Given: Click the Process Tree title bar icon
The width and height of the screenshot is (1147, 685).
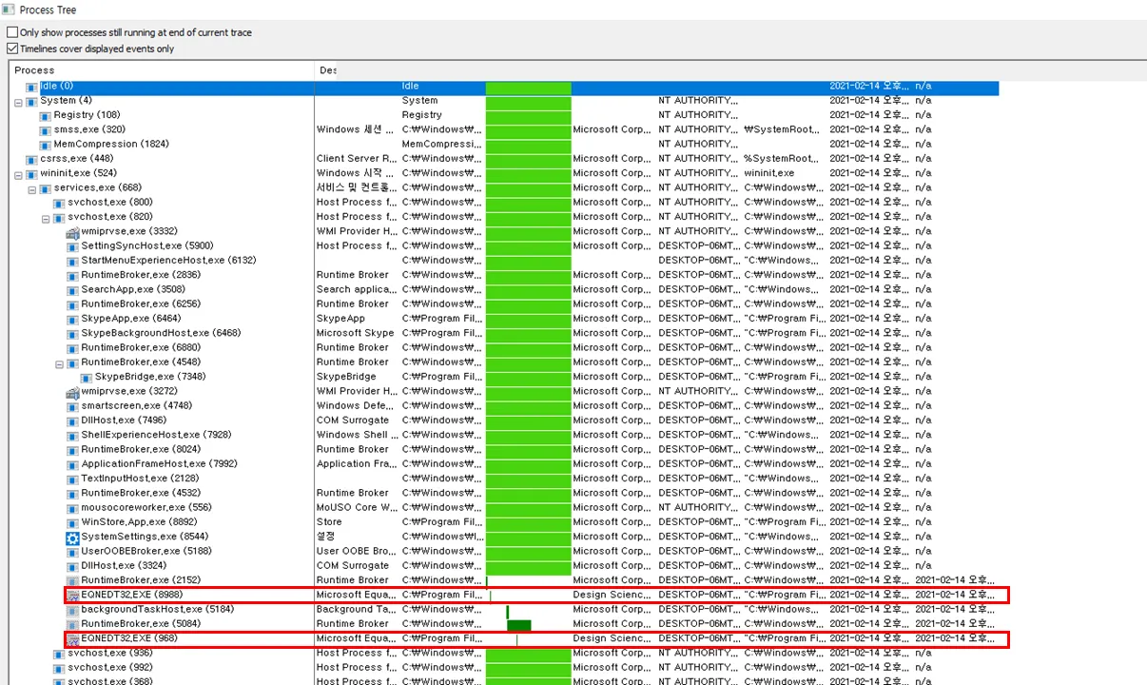Looking at the screenshot, I should [x=9, y=9].
